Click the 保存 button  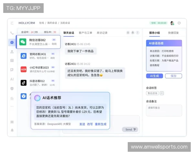173,76
